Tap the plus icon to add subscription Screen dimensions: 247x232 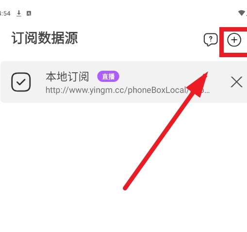(234, 40)
